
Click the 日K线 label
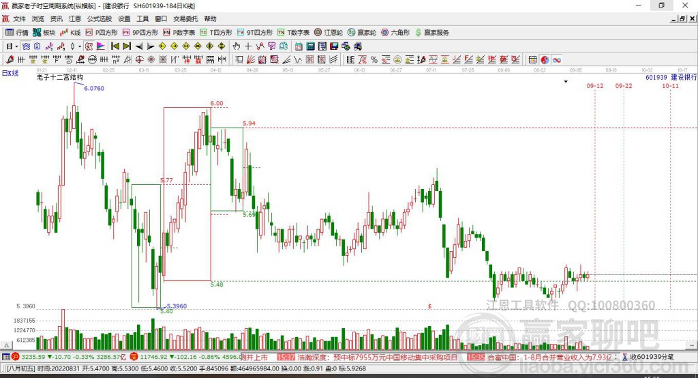pos(10,73)
